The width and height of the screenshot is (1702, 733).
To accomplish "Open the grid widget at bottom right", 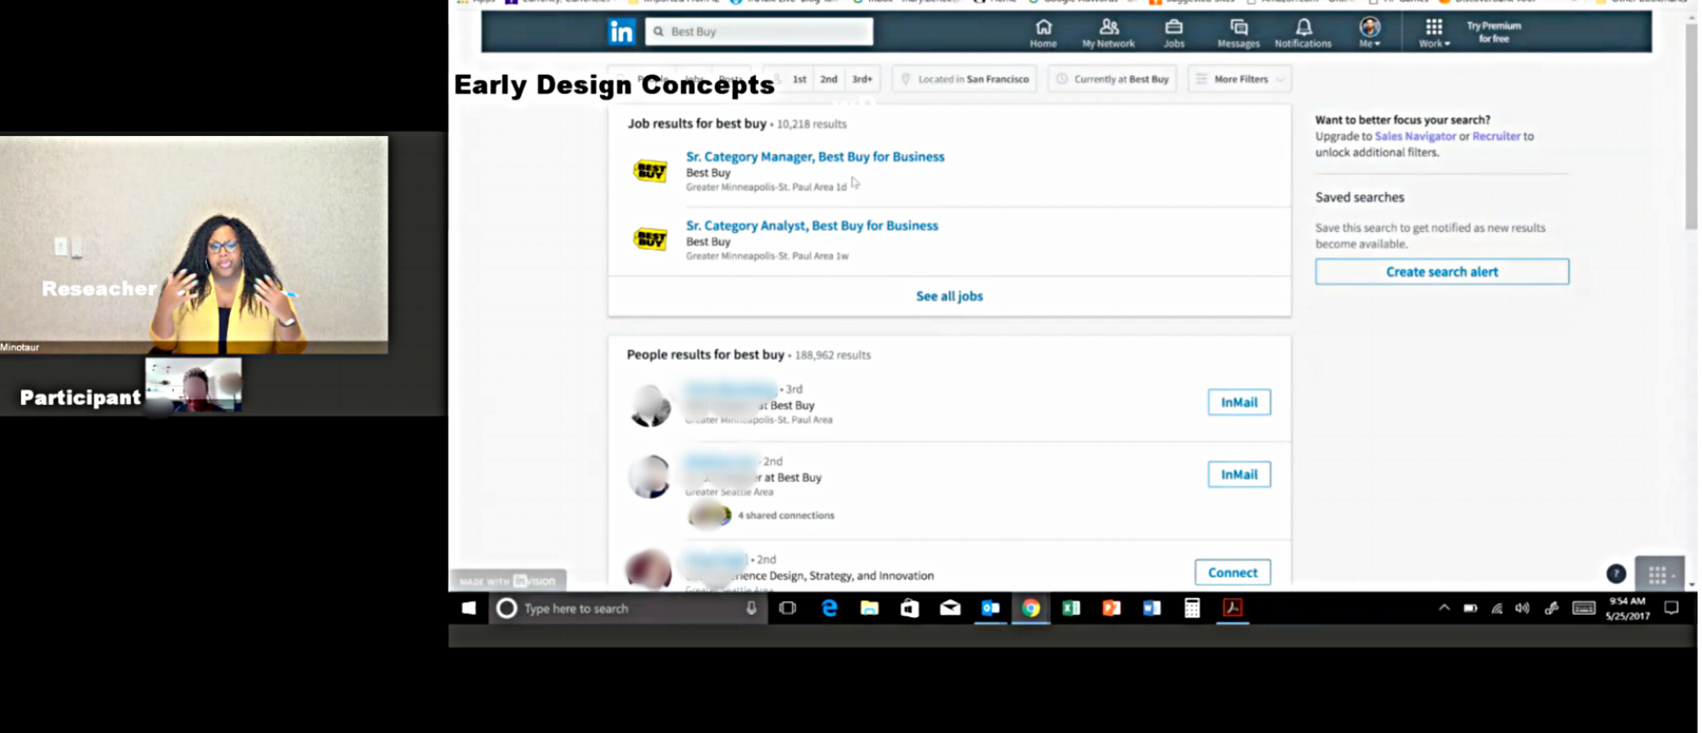I will (1660, 575).
